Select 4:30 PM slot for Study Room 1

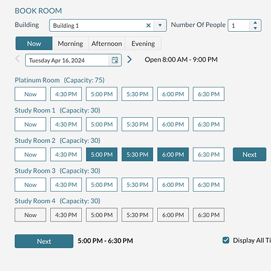tap(66, 124)
